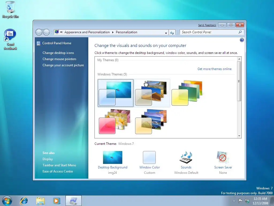The height and width of the screenshot is (206, 274).
Task: Click the address bar refresh button
Action: point(172,32)
